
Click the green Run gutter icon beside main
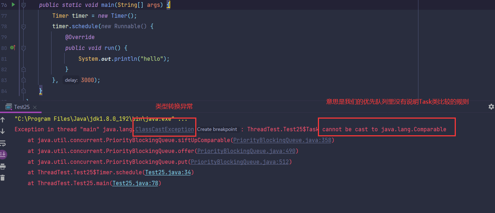[x=13, y=5]
